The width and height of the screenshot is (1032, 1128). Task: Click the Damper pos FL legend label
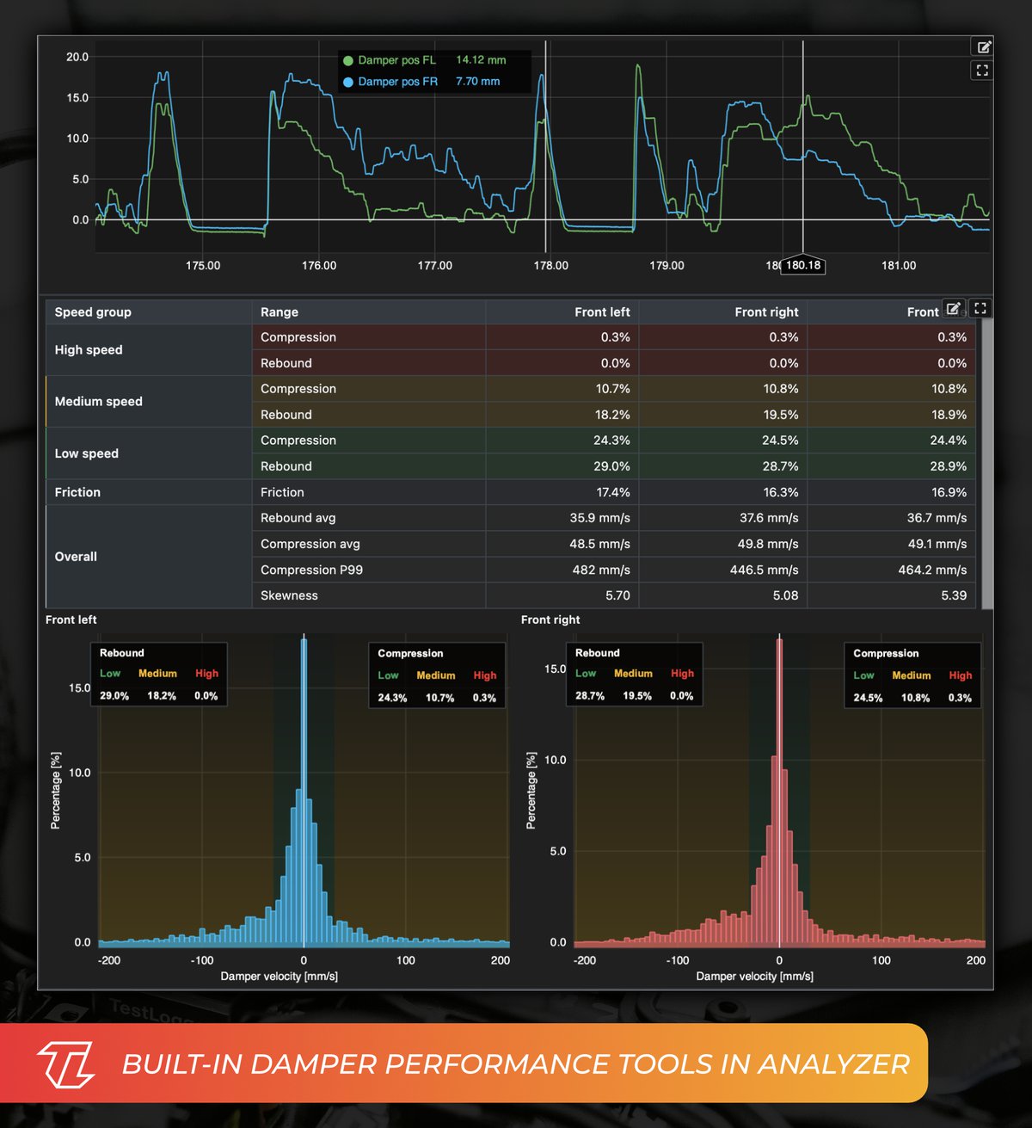tap(396, 60)
